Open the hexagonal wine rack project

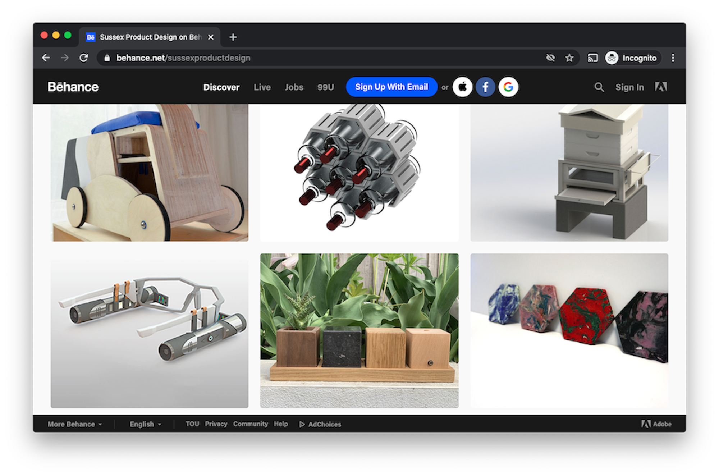click(x=359, y=173)
